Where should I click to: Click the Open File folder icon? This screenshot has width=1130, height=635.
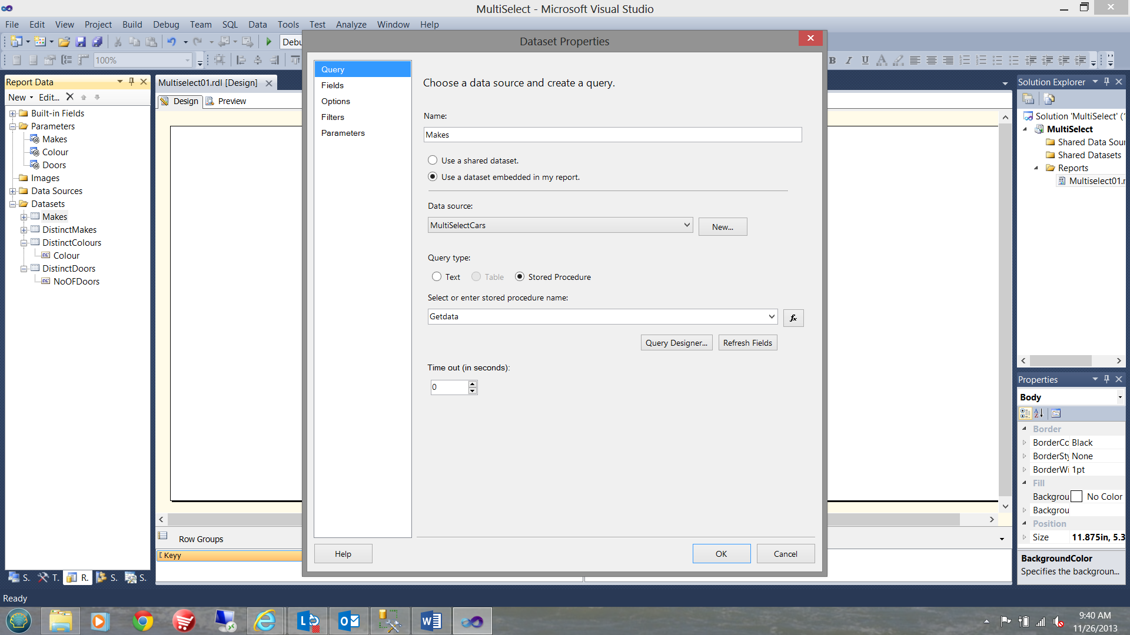click(64, 42)
